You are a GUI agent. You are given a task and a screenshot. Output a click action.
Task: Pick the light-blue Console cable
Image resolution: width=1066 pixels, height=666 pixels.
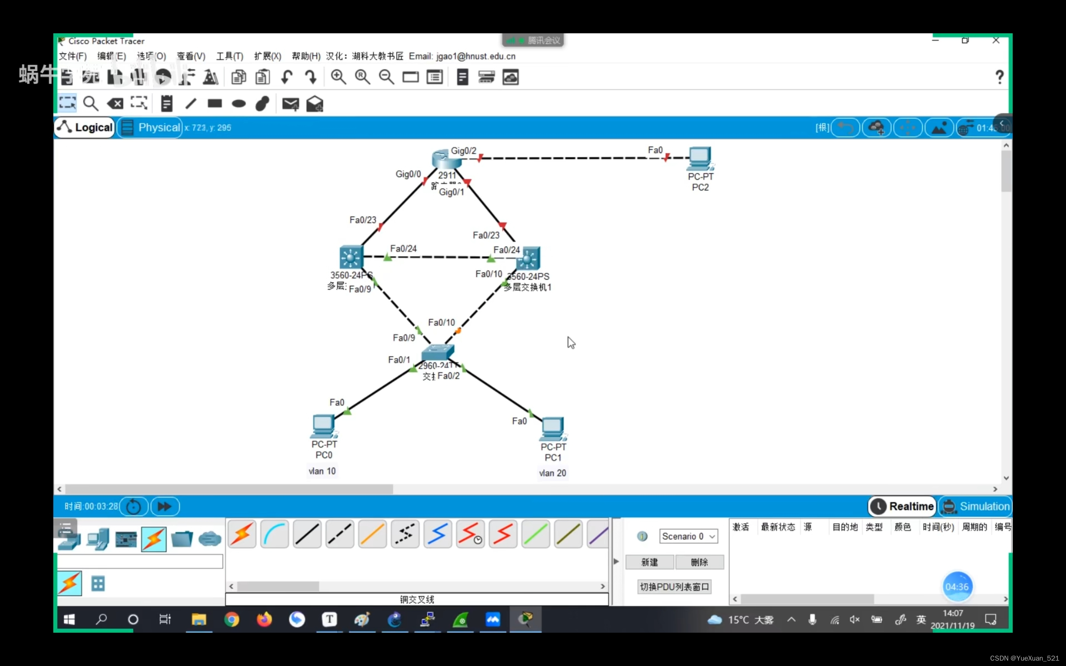[274, 534]
